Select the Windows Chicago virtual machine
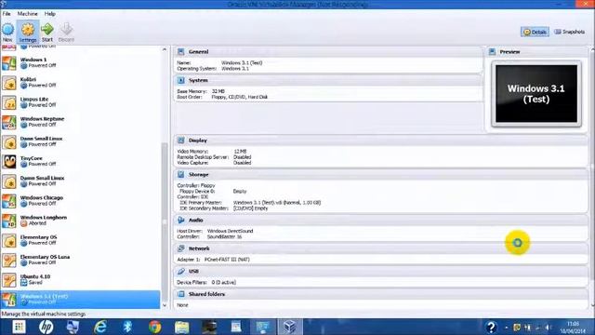Screen dimensions: 595x335 tap(81, 201)
